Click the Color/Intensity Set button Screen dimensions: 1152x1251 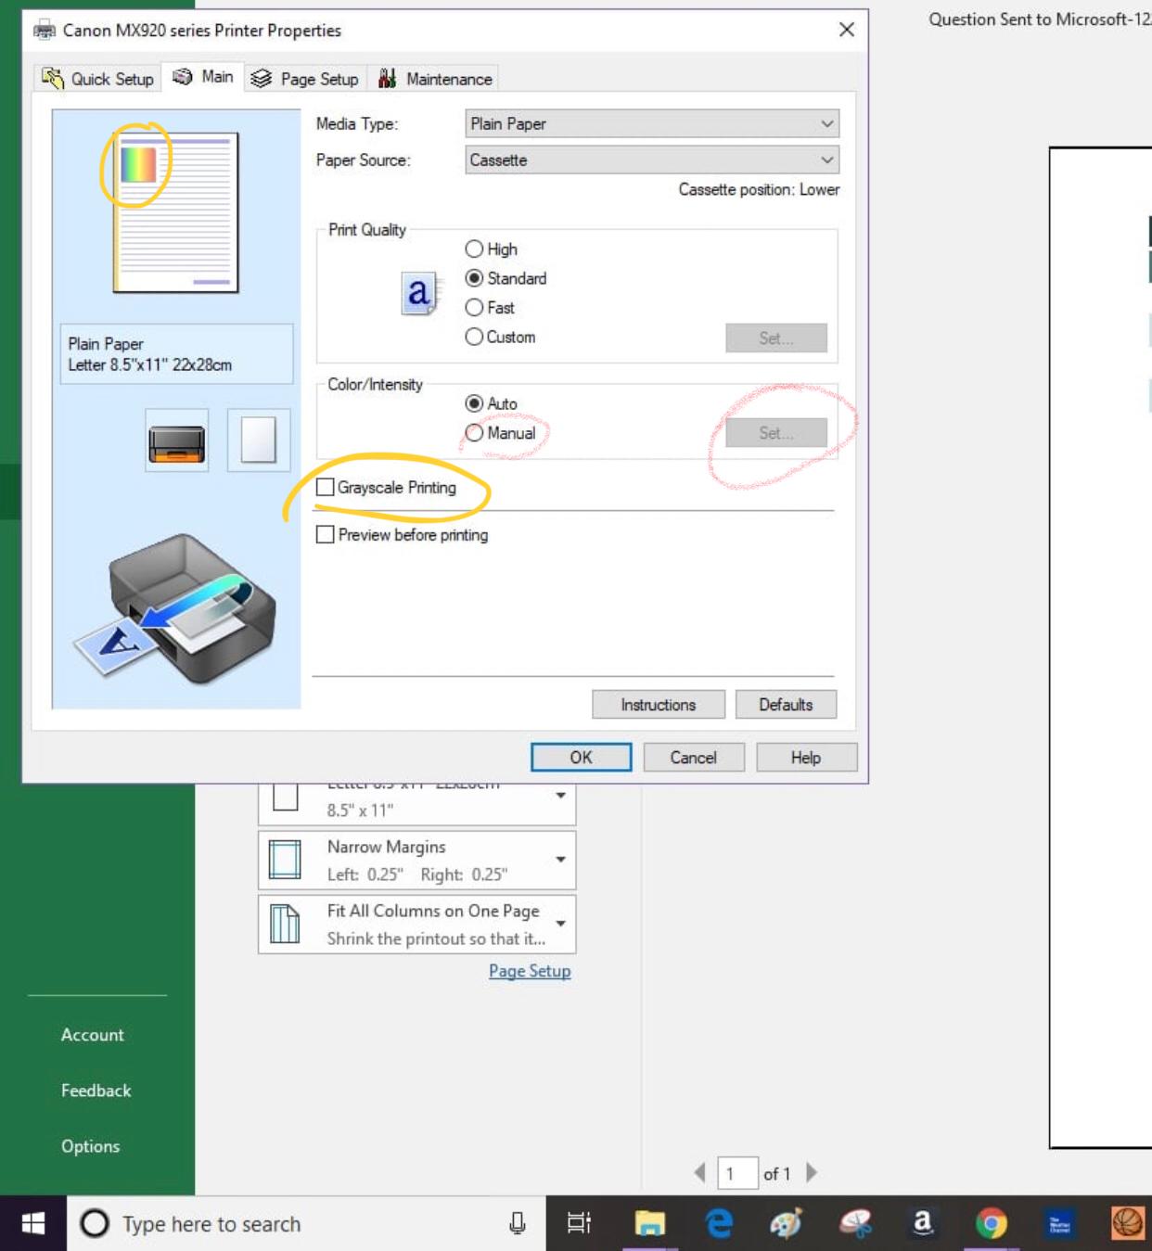click(x=776, y=433)
